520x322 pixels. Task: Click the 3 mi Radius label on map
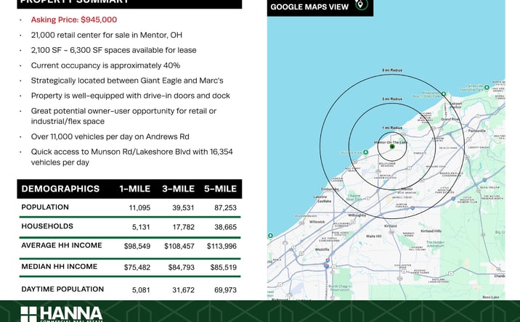392,99
